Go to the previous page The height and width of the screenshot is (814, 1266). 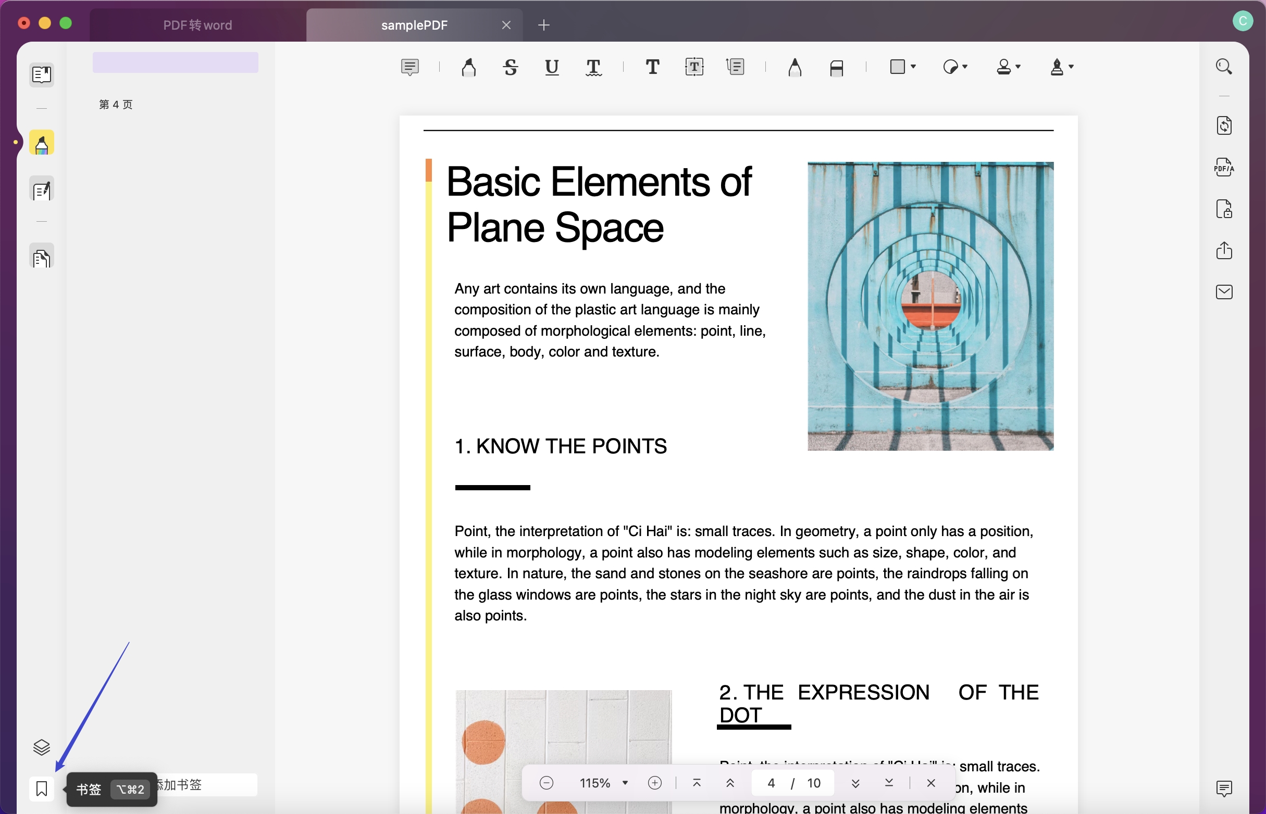730,783
